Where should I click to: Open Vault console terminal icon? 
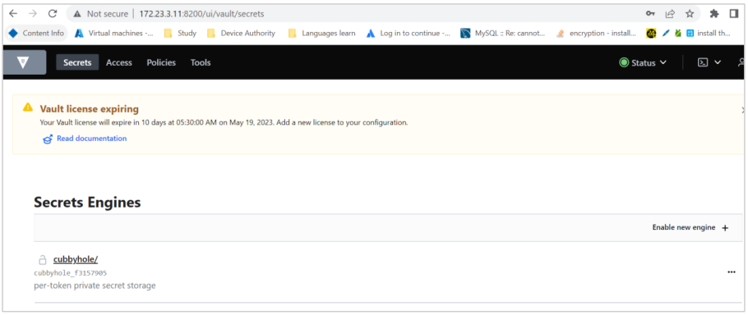tap(703, 62)
